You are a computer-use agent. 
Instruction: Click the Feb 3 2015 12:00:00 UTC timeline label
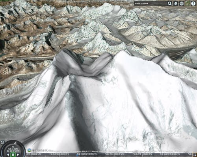142,154
